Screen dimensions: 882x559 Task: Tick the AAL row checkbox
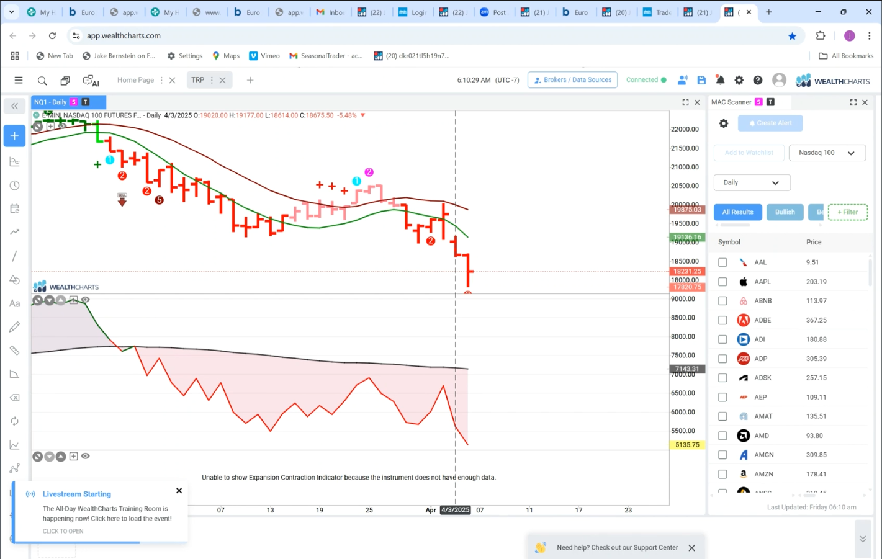coord(722,262)
